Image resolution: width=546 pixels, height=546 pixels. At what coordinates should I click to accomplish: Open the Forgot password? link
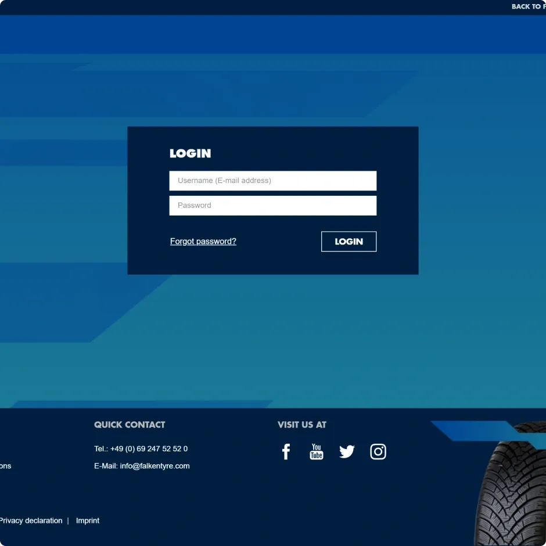(x=203, y=242)
